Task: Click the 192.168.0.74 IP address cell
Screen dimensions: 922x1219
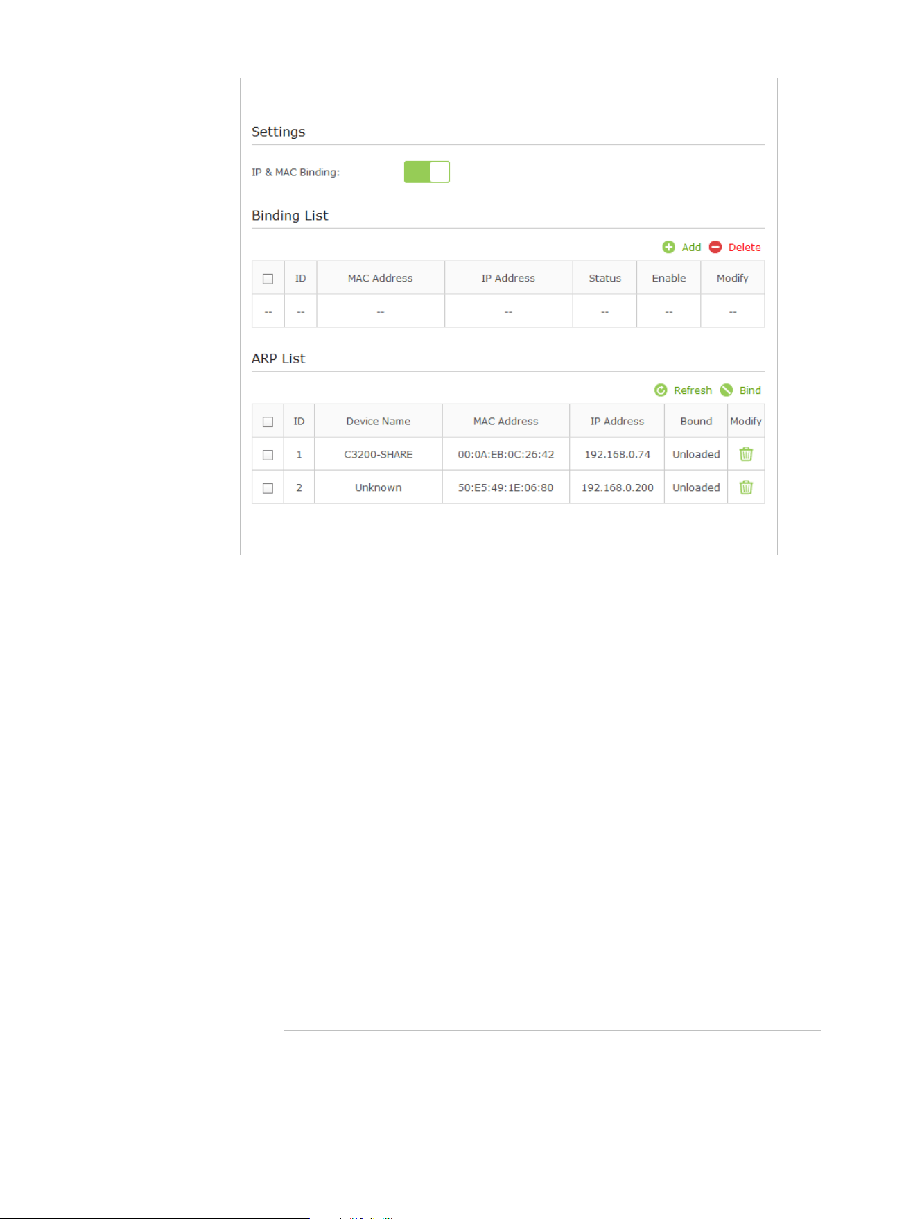Action: 617,454
